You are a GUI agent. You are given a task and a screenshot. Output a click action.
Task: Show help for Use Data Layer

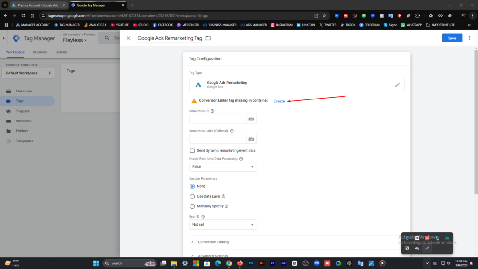[224, 197]
